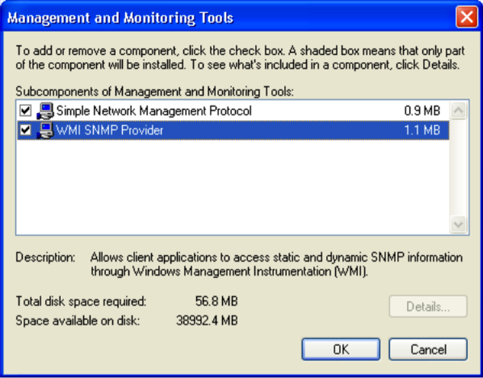Screen dimensions: 483x378
Task: Click the subcomponents list scroll down arrow
Action: [458, 224]
